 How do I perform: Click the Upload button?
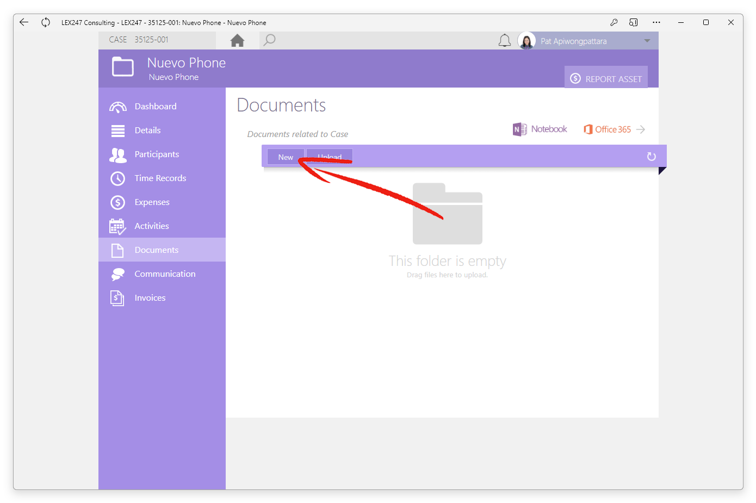click(x=330, y=157)
